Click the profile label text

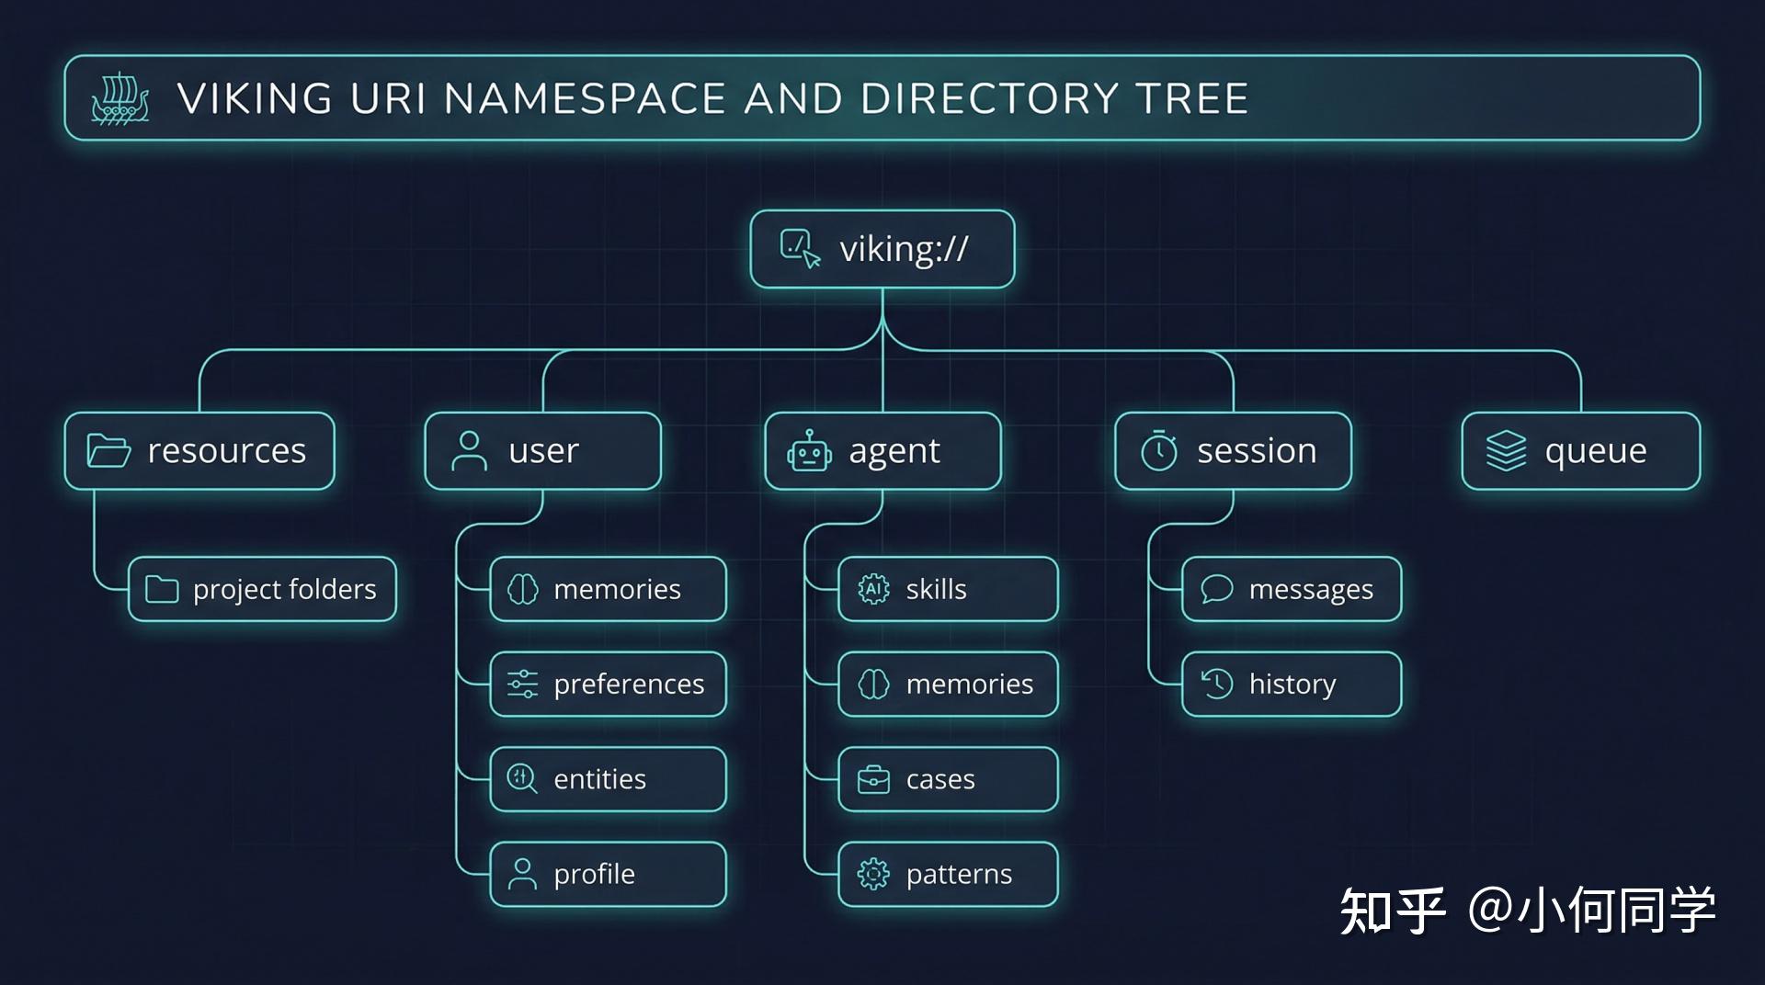point(594,875)
